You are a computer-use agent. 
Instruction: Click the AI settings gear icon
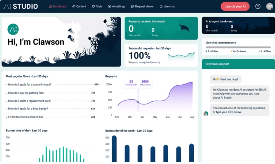coord(109,7)
